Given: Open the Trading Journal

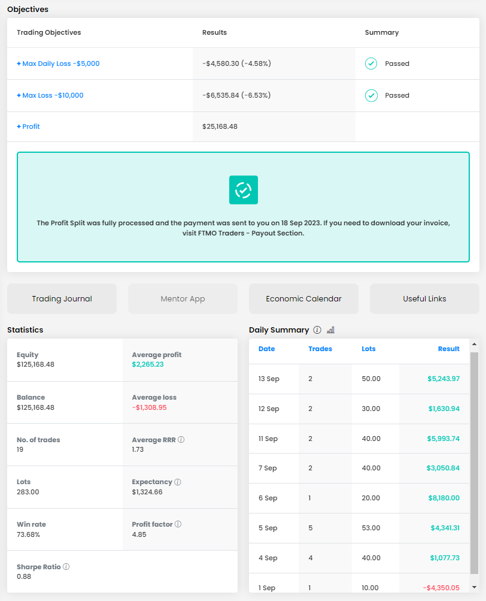Looking at the screenshot, I should [x=62, y=298].
